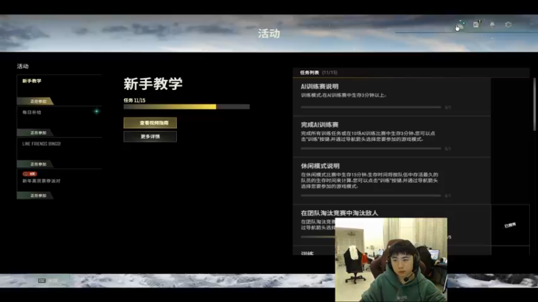Select the 新年黑货票券派对 event
Screen dimensions: 538x302
click(59, 184)
